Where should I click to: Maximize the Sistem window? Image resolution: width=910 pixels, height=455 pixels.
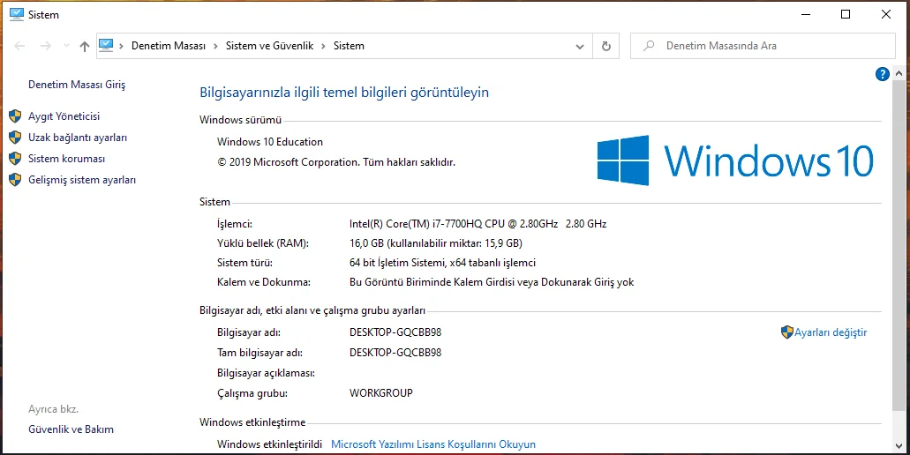click(846, 14)
